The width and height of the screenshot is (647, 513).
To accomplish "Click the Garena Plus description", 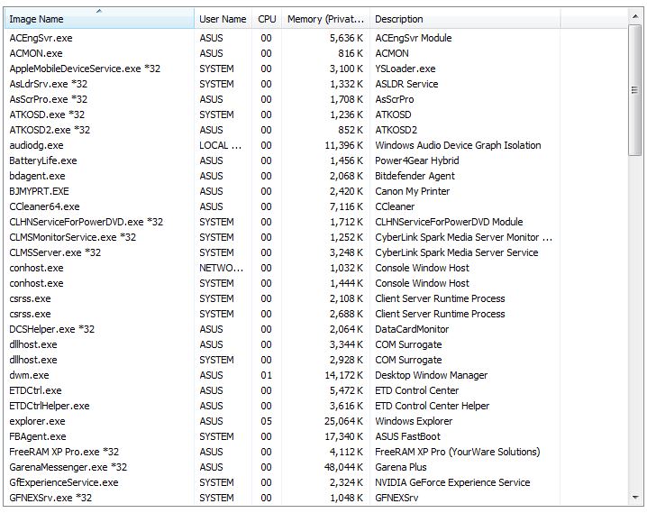I will [401, 467].
